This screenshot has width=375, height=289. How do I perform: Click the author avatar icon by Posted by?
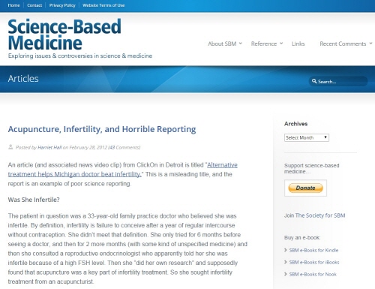pos(10,147)
